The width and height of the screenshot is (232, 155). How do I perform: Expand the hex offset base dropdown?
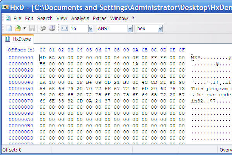160,28
